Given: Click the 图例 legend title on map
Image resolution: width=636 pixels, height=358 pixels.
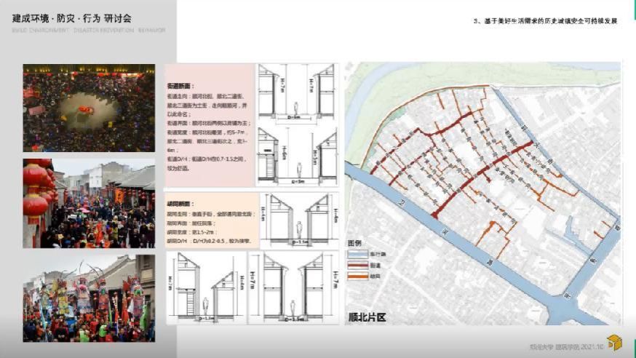Looking at the screenshot, I should click(x=354, y=244).
